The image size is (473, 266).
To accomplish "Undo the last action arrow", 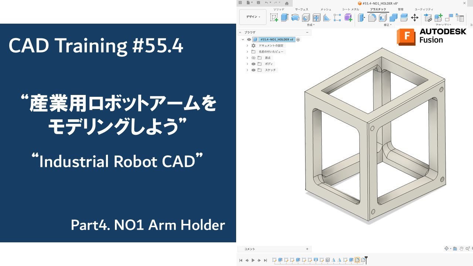I will tap(267, 3).
